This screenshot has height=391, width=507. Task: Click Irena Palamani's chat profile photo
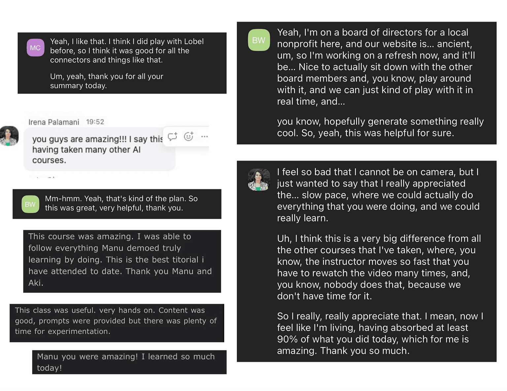9,135
